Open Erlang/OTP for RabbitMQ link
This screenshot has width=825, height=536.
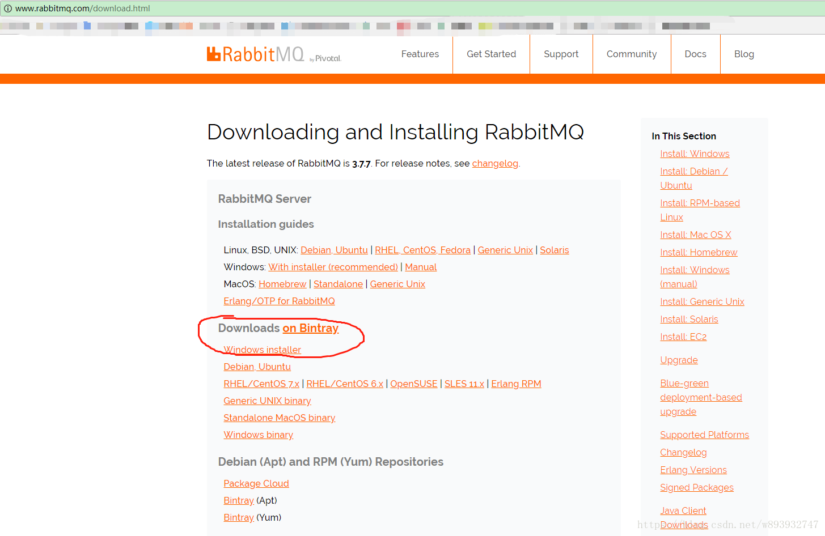[x=279, y=301]
